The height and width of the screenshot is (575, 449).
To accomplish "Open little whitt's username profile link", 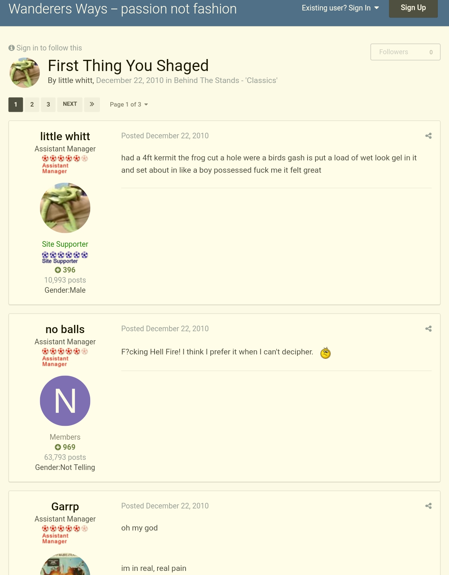I will coord(65,136).
